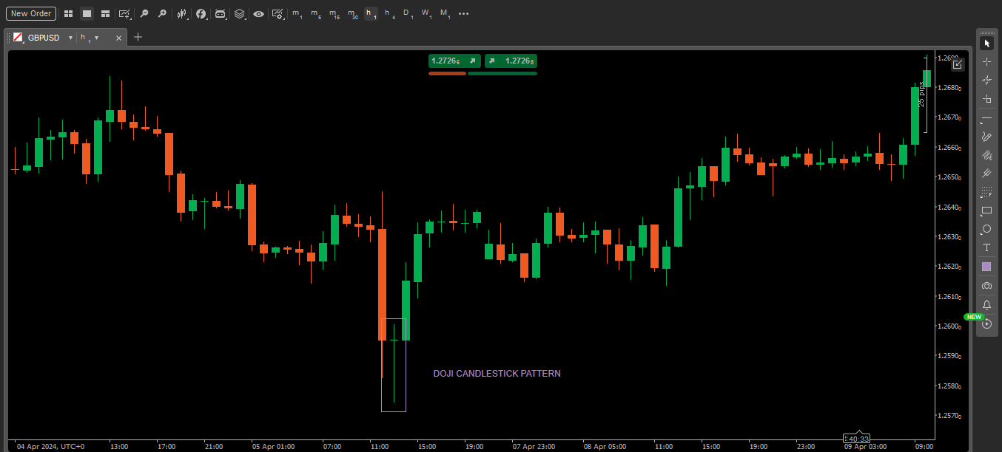Select the rectangle drawing tool
The image size is (1002, 452).
point(986,210)
